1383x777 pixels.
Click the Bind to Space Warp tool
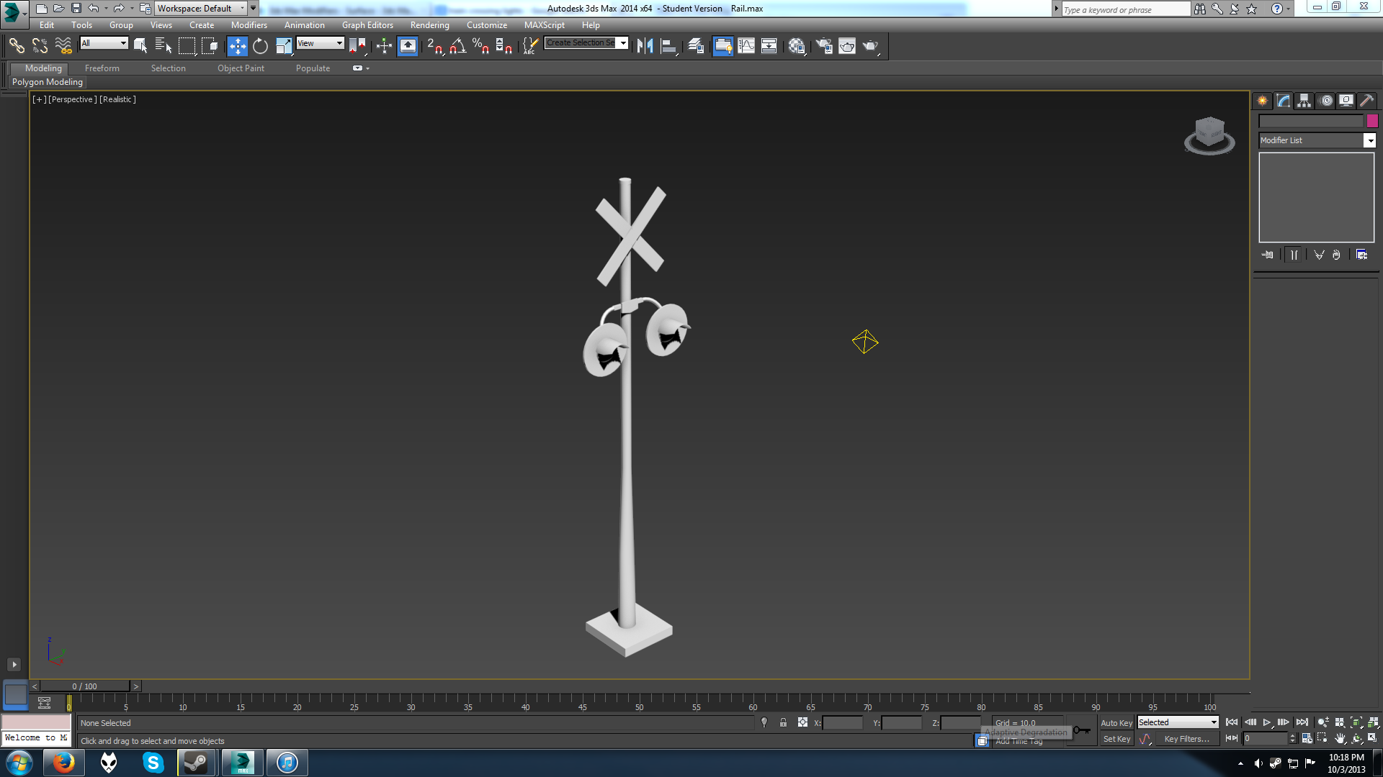pos(63,46)
